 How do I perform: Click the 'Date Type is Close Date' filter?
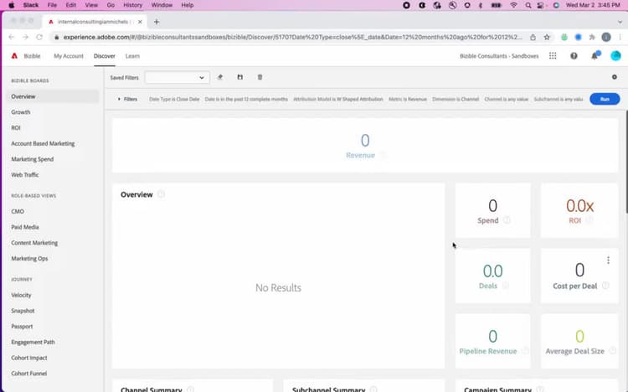tap(174, 99)
